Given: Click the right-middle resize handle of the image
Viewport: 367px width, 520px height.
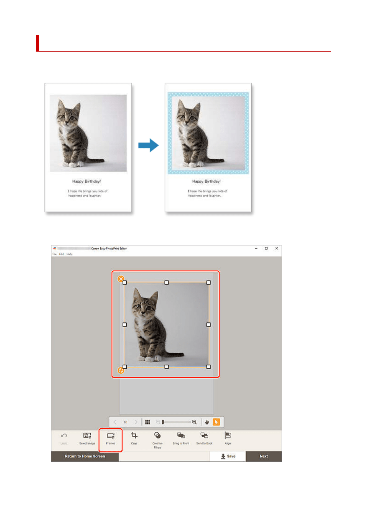Looking at the screenshot, I should (x=209, y=324).
